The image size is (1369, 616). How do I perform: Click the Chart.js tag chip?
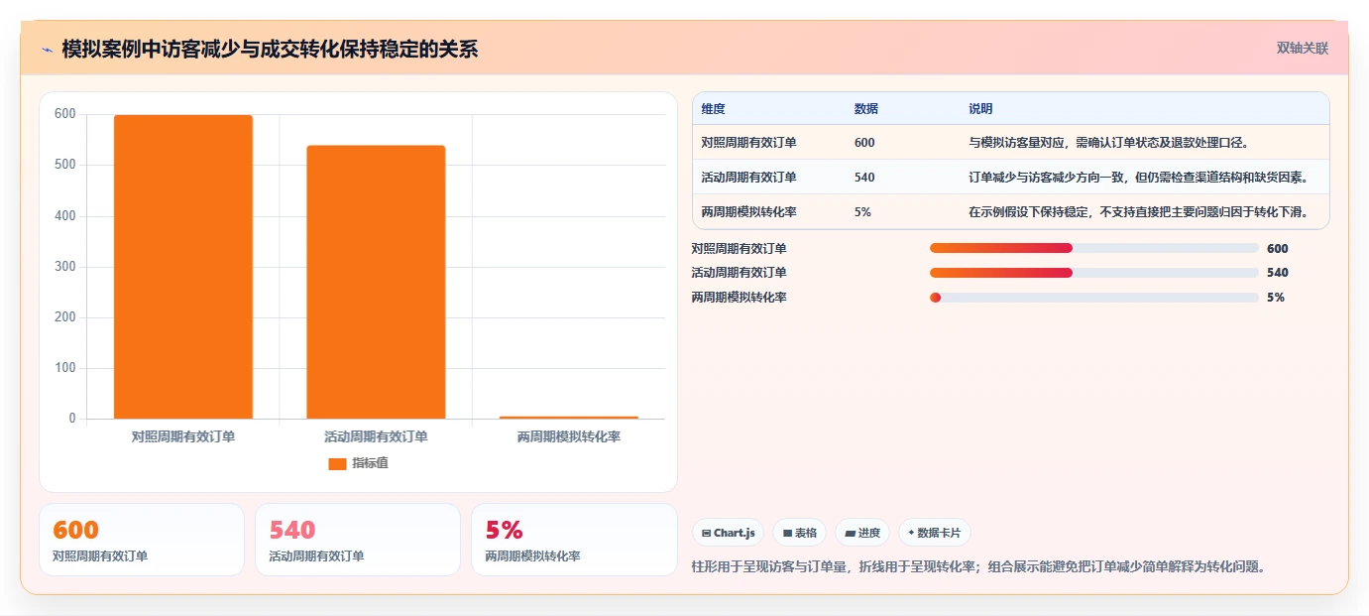coord(729,533)
